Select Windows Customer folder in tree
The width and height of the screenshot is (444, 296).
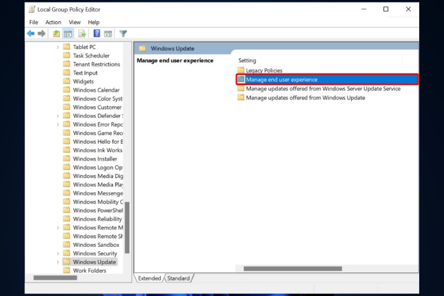pos(97,107)
